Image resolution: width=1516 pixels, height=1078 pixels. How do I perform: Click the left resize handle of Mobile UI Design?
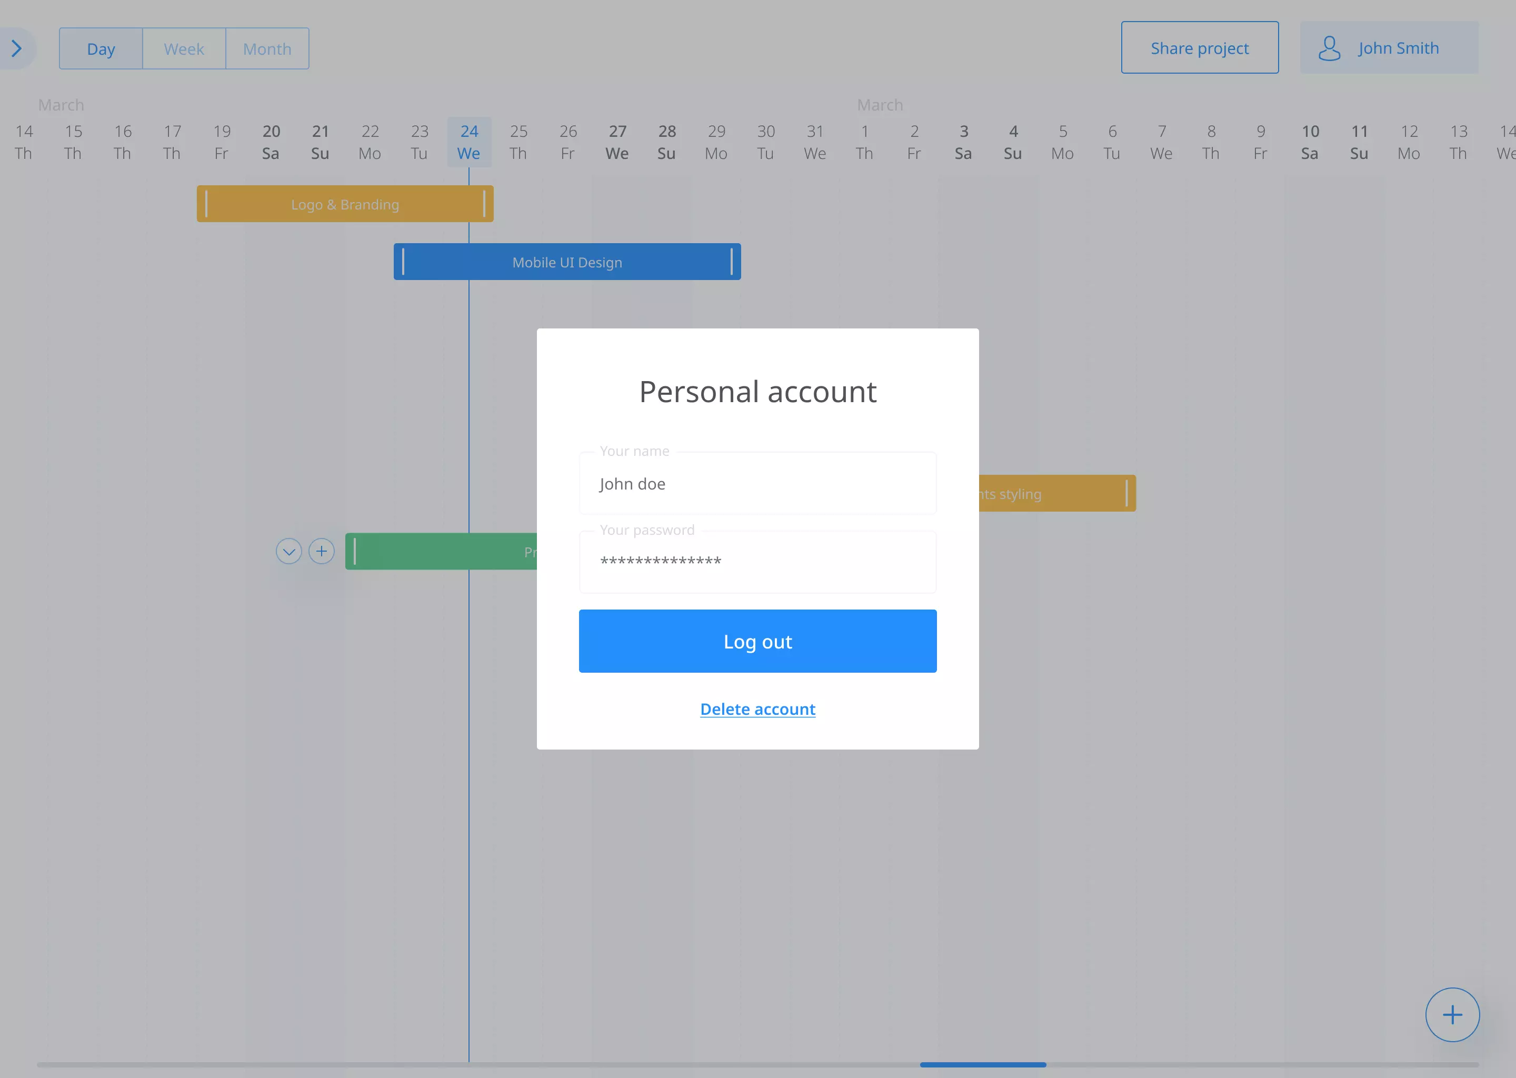click(x=403, y=262)
